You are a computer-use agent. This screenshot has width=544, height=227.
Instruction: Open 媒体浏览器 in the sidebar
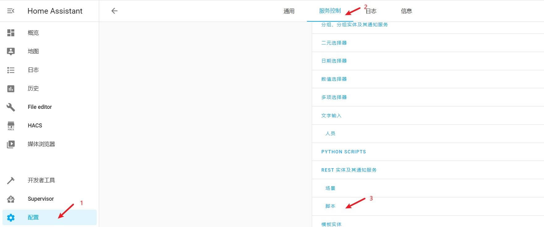coord(49,144)
